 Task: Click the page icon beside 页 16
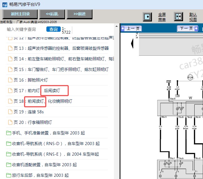pos(10,80)
